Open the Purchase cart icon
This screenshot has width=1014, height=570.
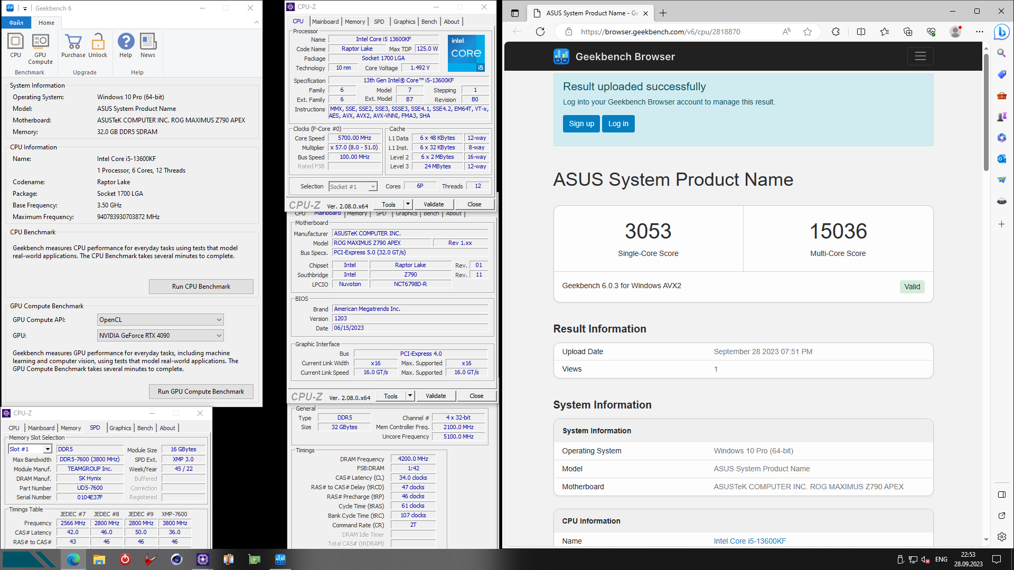point(73,45)
